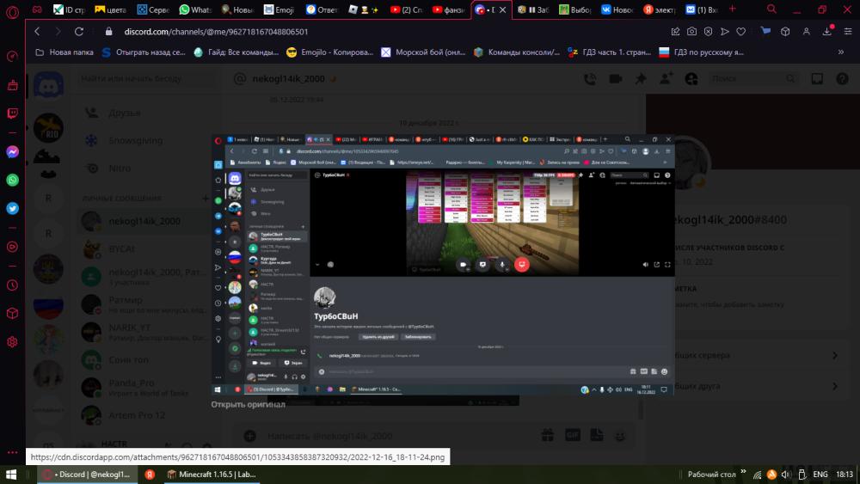Open emoji picker in message bar
The image size is (860, 484).
(620, 436)
